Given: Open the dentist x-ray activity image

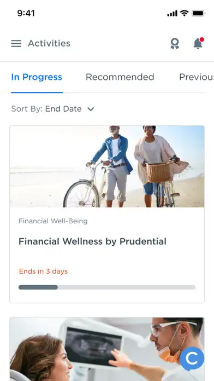Looking at the screenshot, I should point(107,349).
